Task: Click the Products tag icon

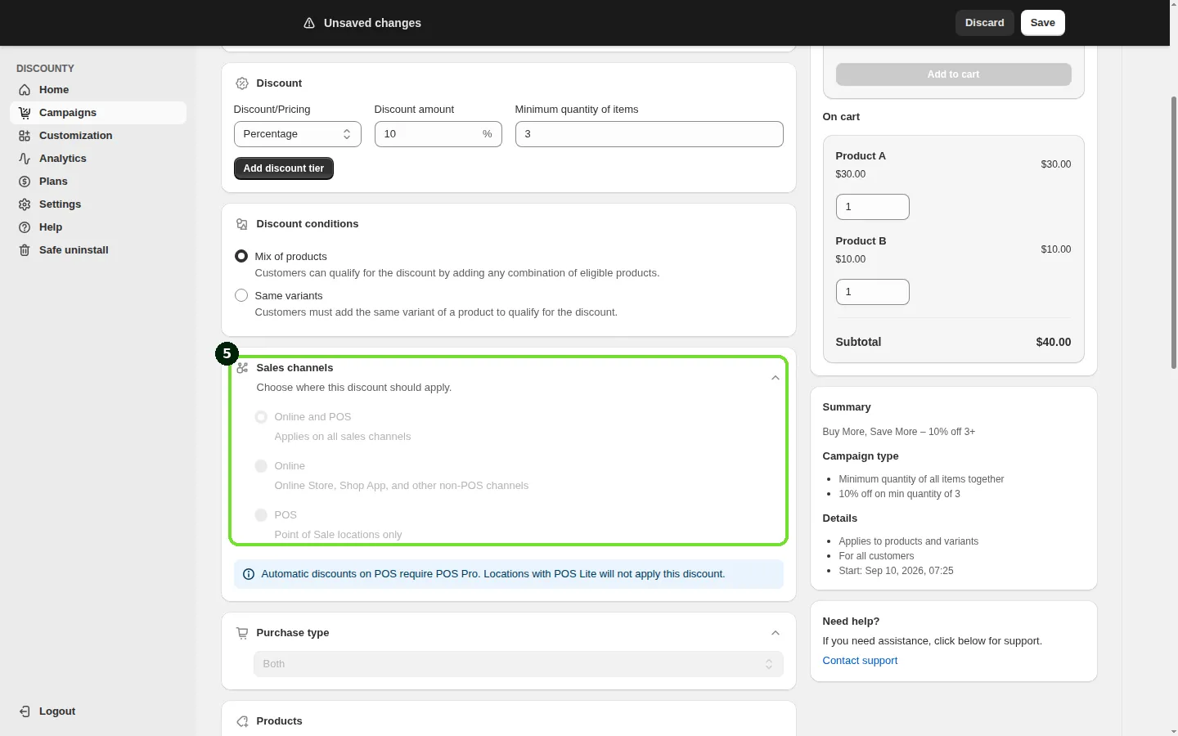Action: pos(242,721)
